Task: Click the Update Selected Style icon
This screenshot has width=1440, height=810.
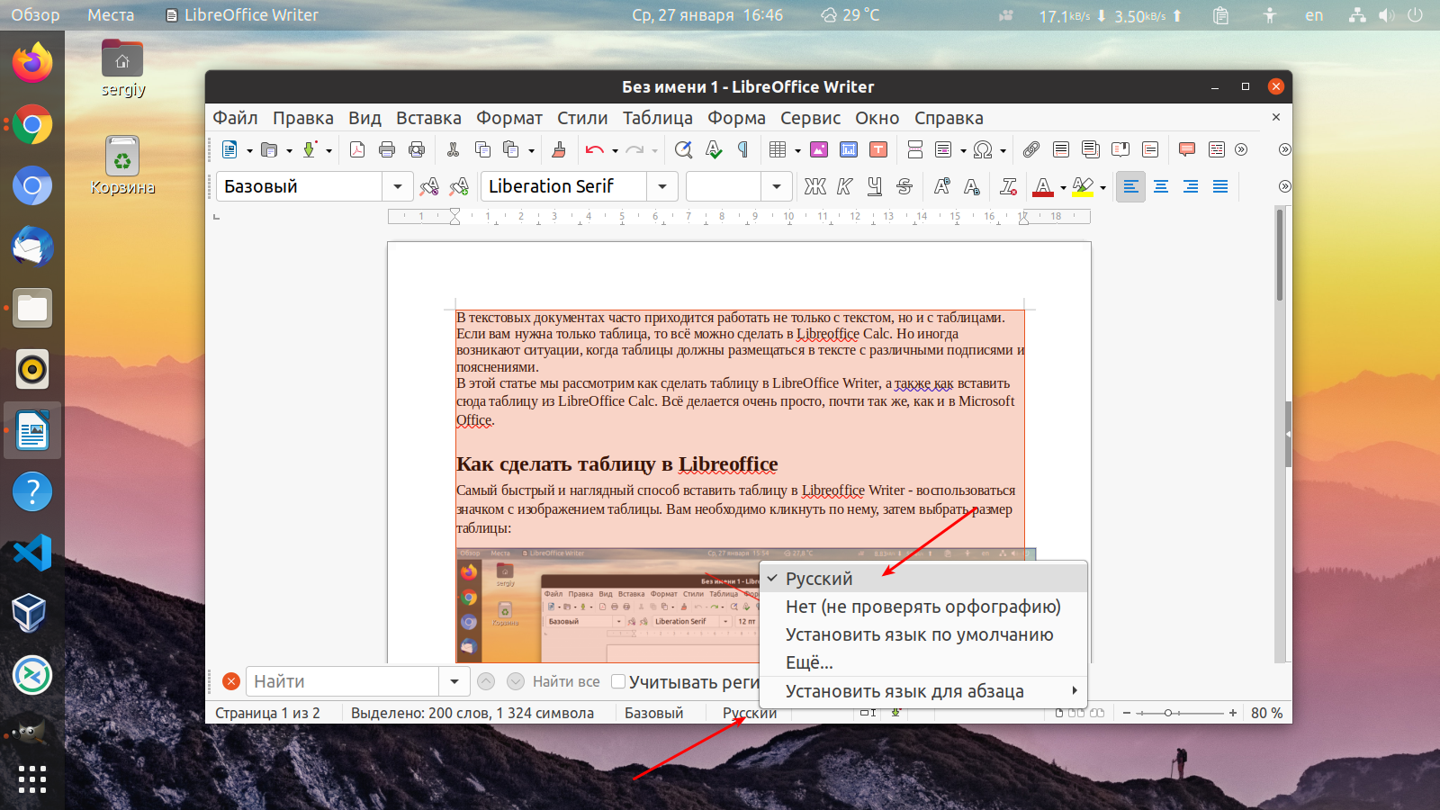Action: pos(429,186)
